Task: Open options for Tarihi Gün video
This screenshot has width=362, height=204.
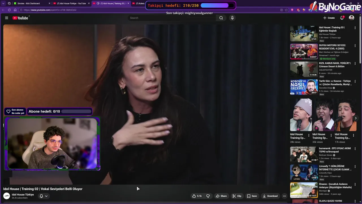Action: point(355,81)
